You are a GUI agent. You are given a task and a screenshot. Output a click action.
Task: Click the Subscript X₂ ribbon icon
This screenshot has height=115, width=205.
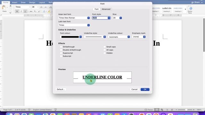click(35, 11)
